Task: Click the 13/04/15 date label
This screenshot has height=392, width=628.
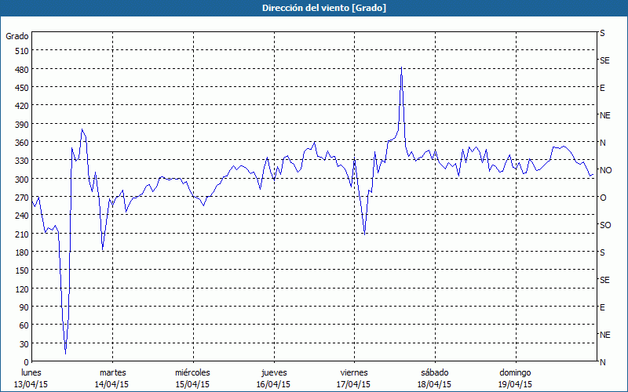Action: coord(31,384)
